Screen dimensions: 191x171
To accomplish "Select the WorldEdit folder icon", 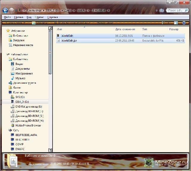I will coord(58,36).
